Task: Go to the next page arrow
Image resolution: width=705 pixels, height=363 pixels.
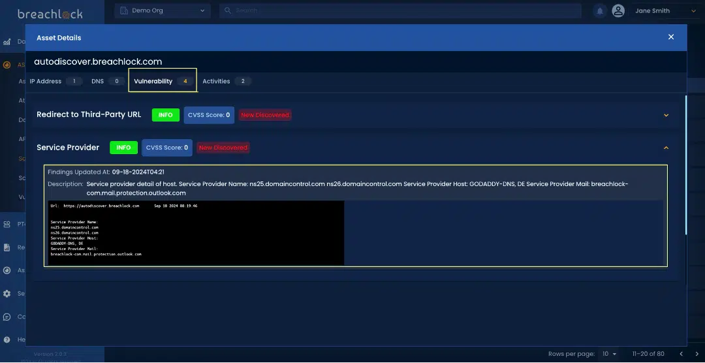Action: point(697,354)
